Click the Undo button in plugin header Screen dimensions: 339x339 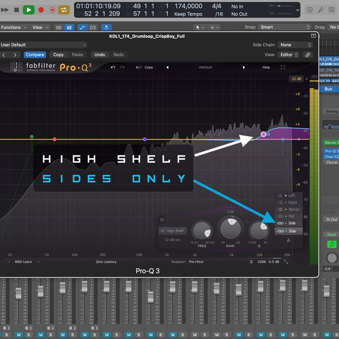(x=99, y=55)
